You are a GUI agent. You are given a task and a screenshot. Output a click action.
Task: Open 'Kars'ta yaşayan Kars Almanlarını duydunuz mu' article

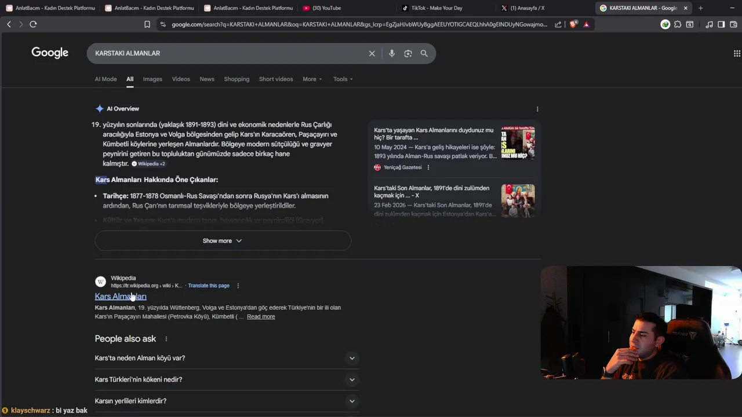click(x=434, y=134)
